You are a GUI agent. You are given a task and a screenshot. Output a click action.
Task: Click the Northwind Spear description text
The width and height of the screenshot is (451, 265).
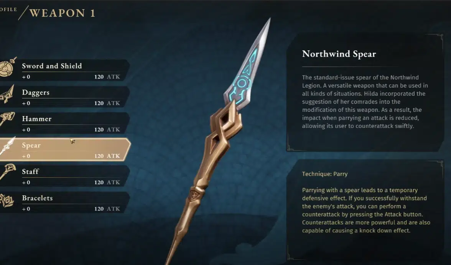point(365,101)
